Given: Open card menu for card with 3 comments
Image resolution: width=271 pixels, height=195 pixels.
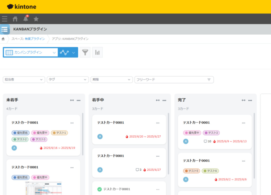Looking at the screenshot, I should coord(158,156).
